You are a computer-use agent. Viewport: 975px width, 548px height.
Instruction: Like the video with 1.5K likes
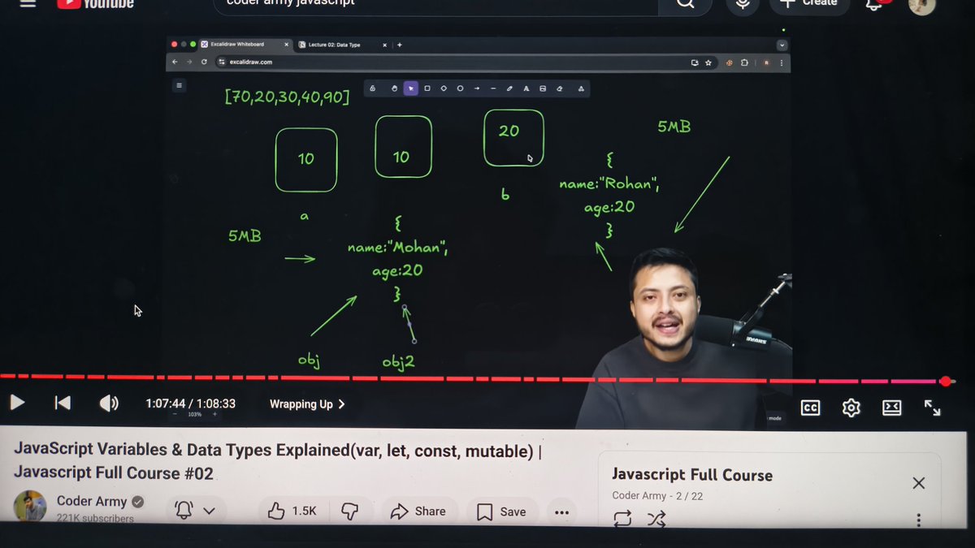(x=292, y=511)
